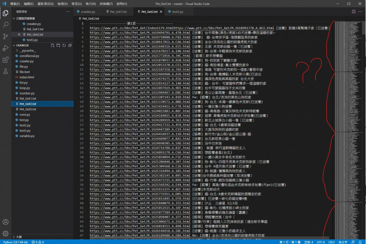Open the Manage gear icon
Viewport: 366px width, 244px height.
click(5, 233)
